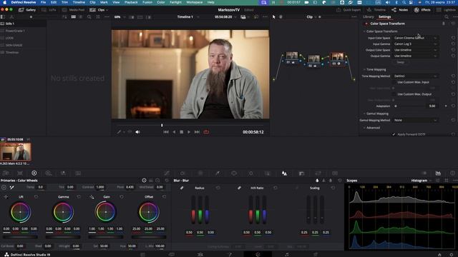Open the Output Gamma dropdown
The image size is (458, 257).
(x=415, y=56)
